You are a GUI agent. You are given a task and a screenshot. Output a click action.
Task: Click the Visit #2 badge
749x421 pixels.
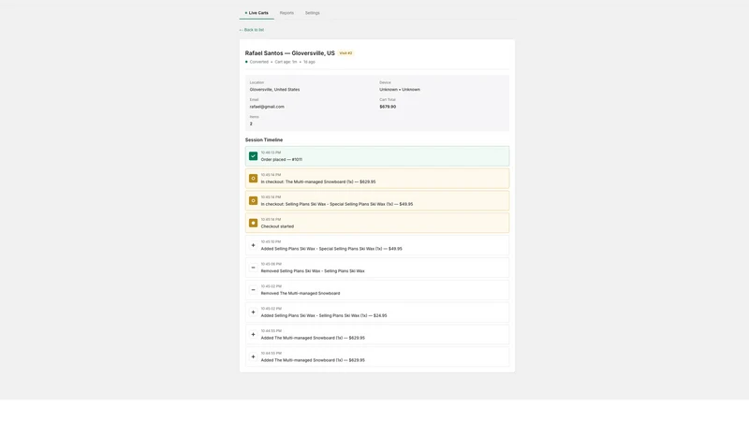pos(345,53)
